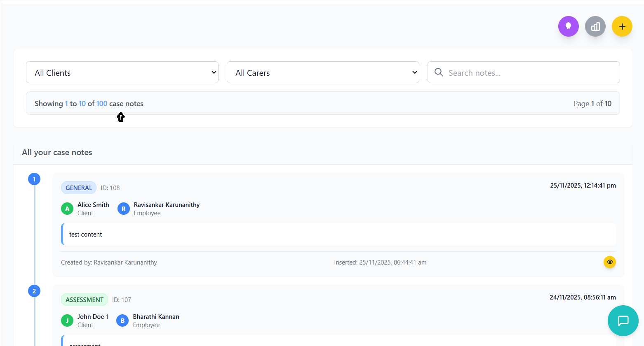
Task: View case note 108 with eye icon
Action: coord(609,262)
